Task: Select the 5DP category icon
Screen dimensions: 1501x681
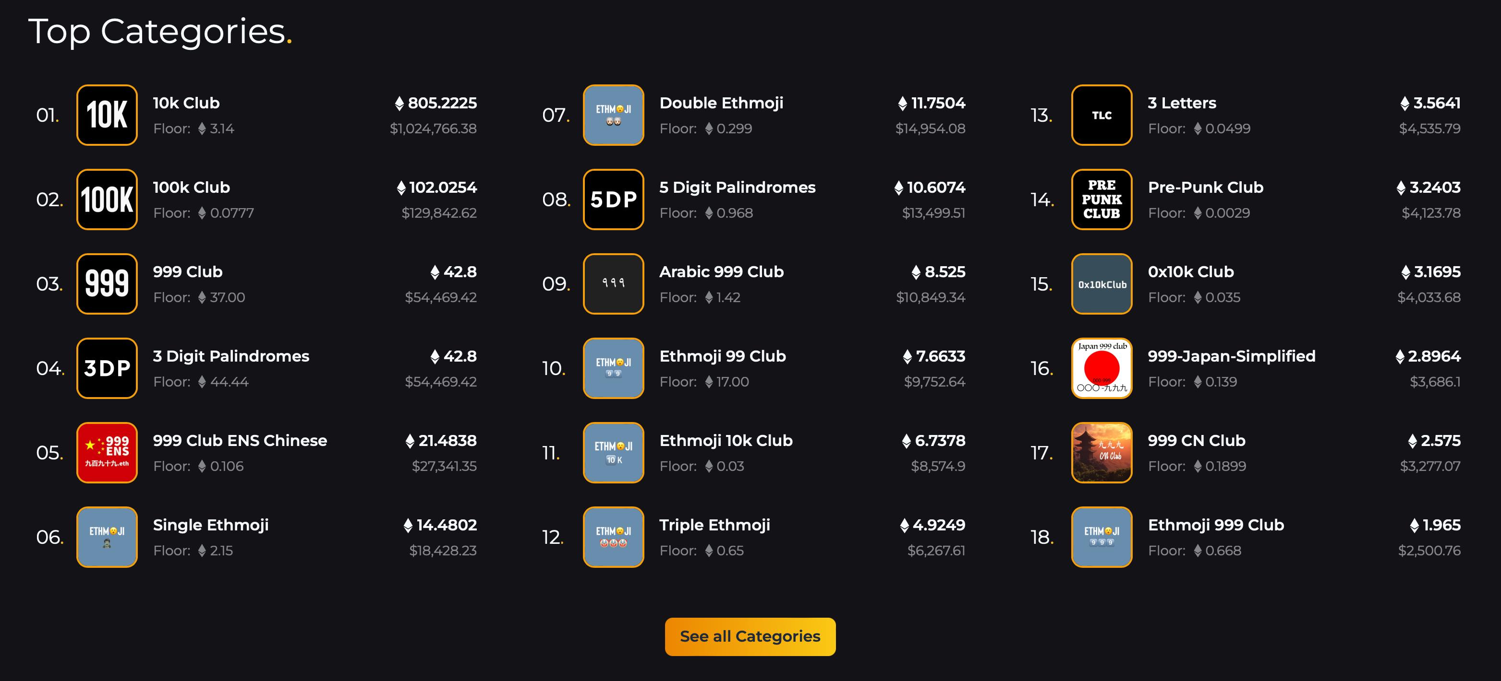Action: click(614, 200)
